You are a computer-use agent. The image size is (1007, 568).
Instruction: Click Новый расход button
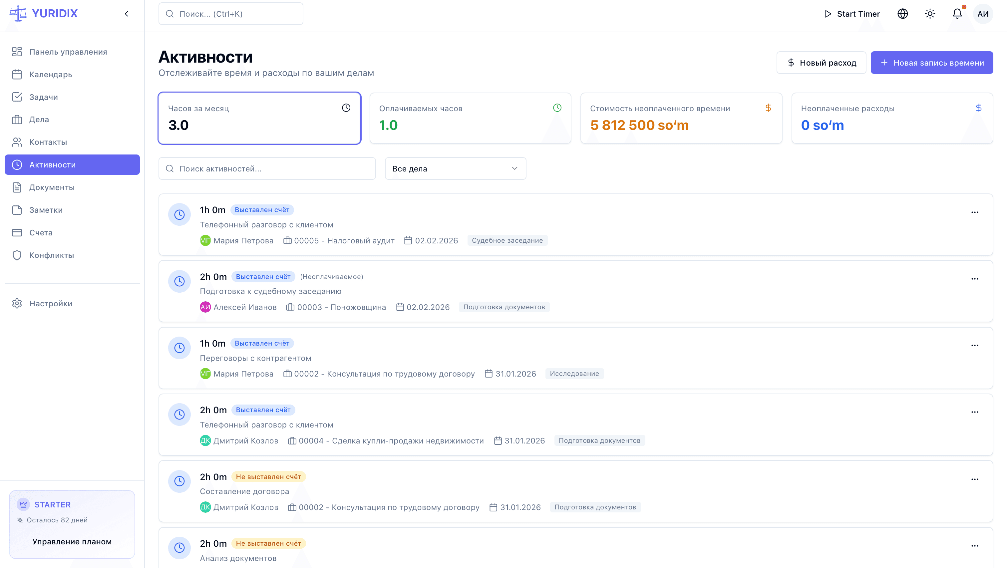(821, 63)
